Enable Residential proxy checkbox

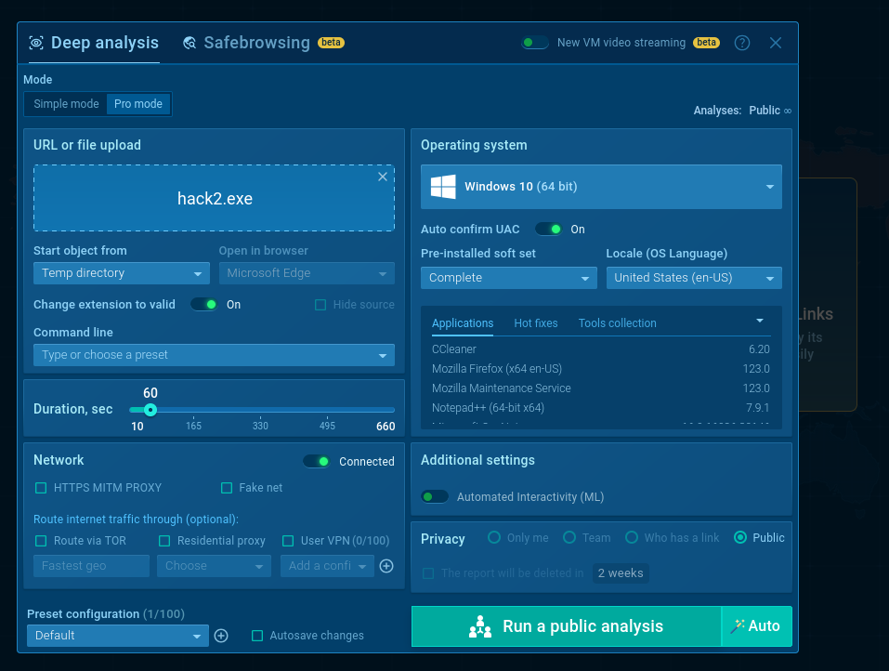(164, 541)
